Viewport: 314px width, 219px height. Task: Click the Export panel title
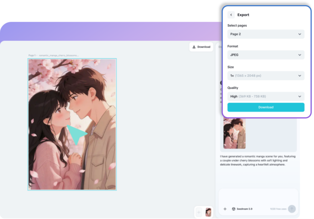243,15
